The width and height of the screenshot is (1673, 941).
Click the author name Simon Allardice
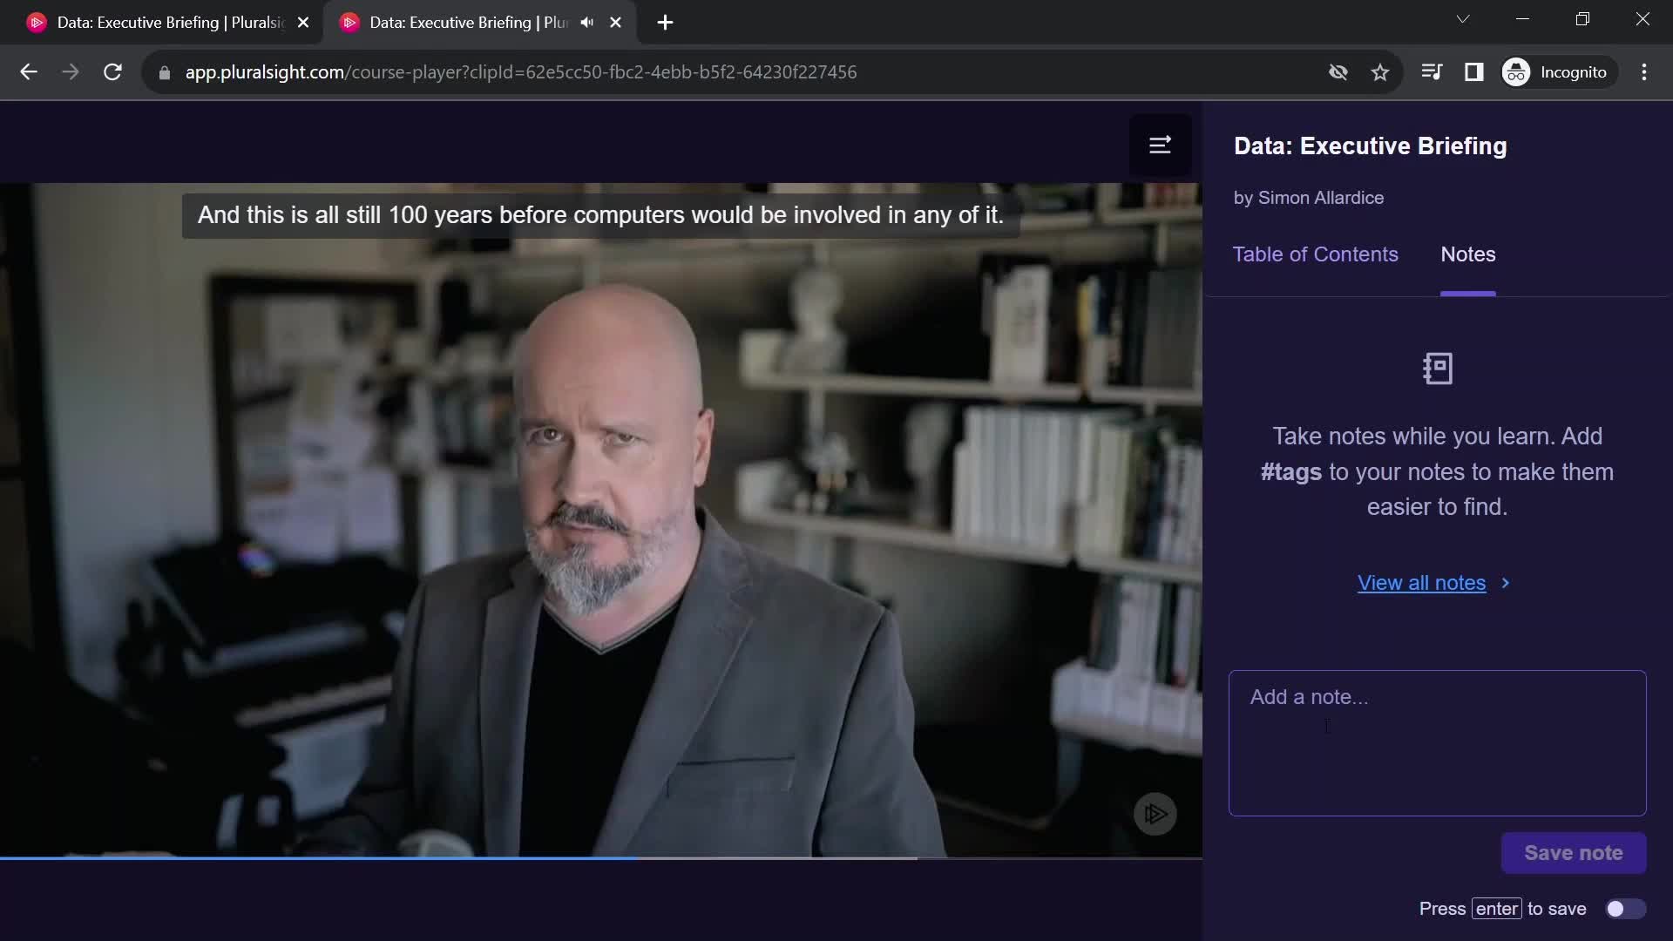[x=1321, y=198]
